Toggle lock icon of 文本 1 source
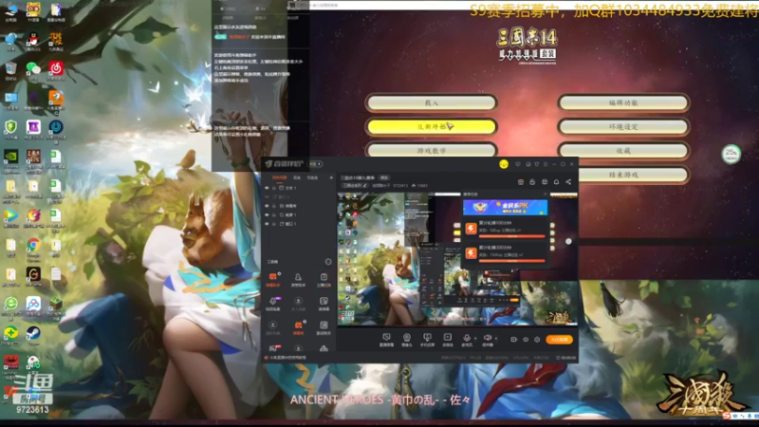The height and width of the screenshot is (427, 759). click(274, 188)
